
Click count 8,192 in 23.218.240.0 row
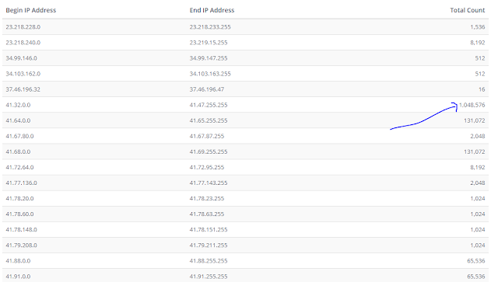(477, 43)
